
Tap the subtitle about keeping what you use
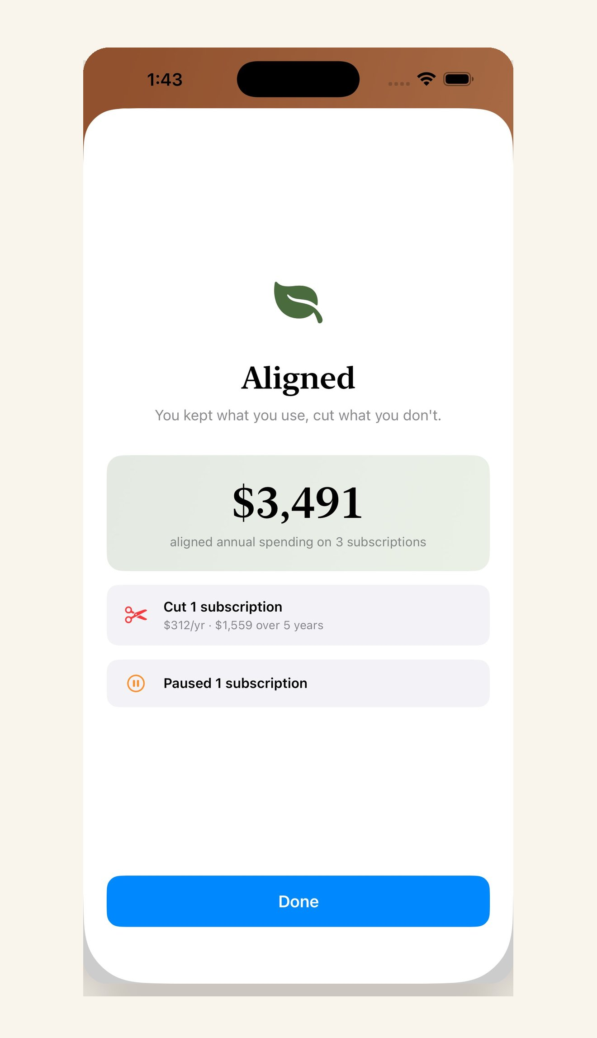298,415
